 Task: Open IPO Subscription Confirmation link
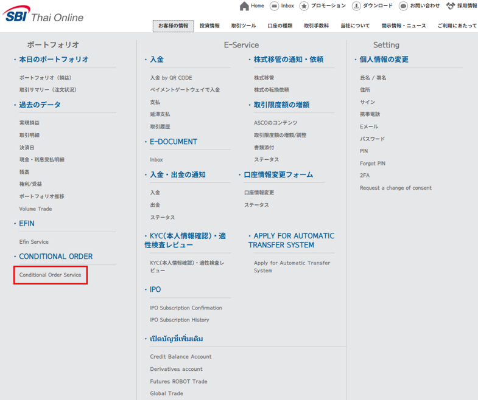tap(186, 308)
